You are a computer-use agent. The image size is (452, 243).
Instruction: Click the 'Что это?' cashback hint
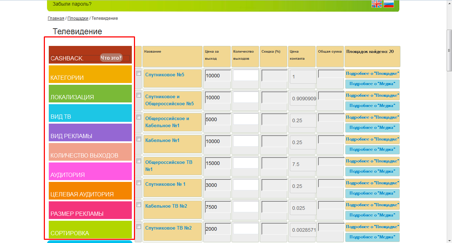coord(111,58)
